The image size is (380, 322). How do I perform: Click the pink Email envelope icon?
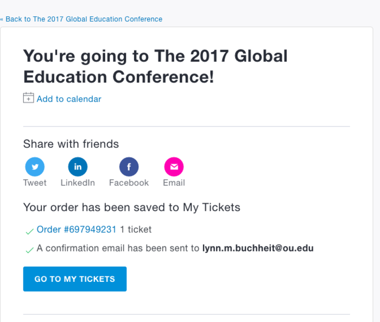pyautogui.click(x=174, y=167)
